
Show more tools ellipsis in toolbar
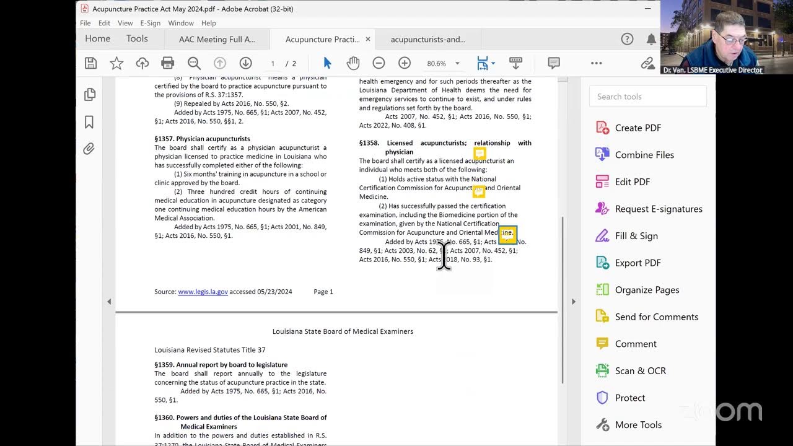point(596,63)
